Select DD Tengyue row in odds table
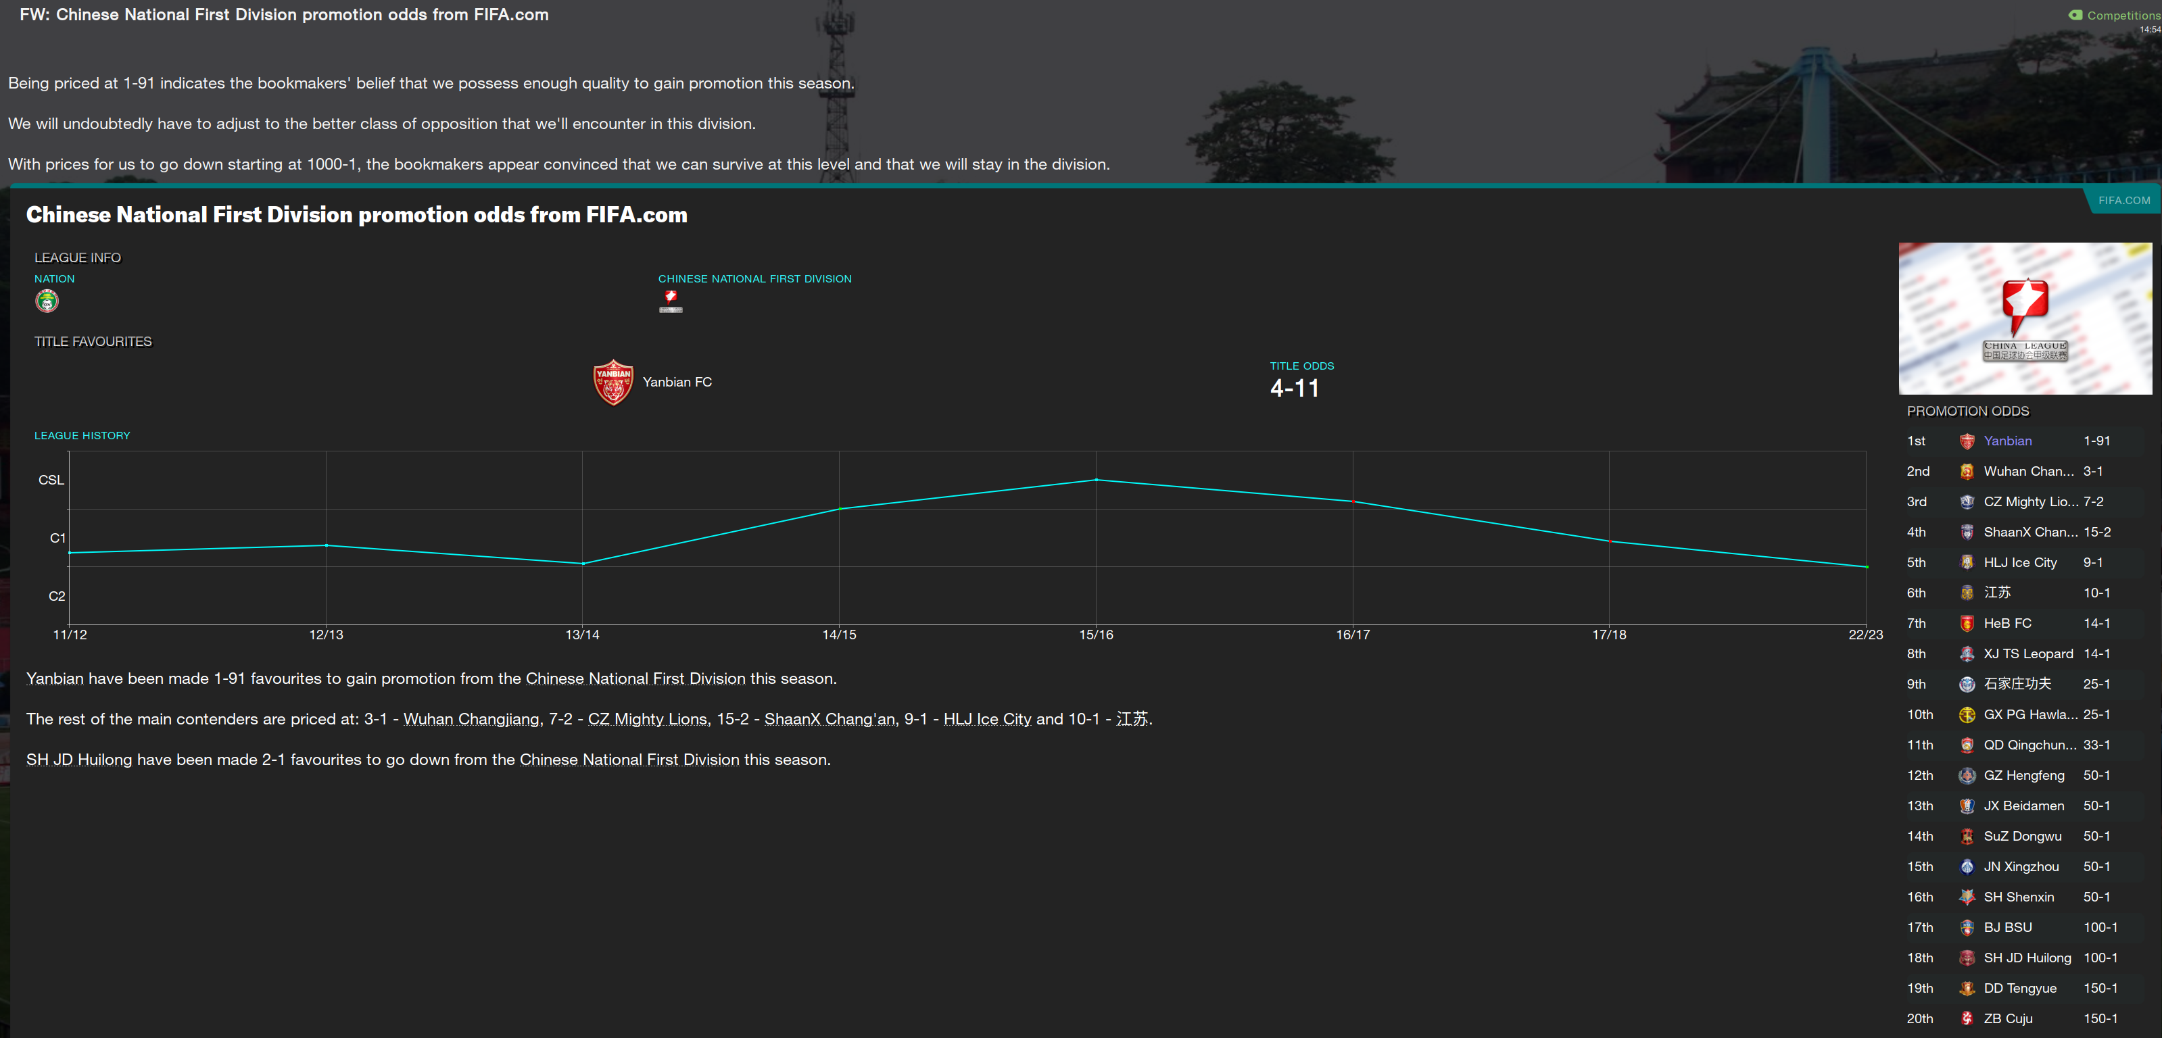The height and width of the screenshot is (1038, 2162). pos(2019,989)
